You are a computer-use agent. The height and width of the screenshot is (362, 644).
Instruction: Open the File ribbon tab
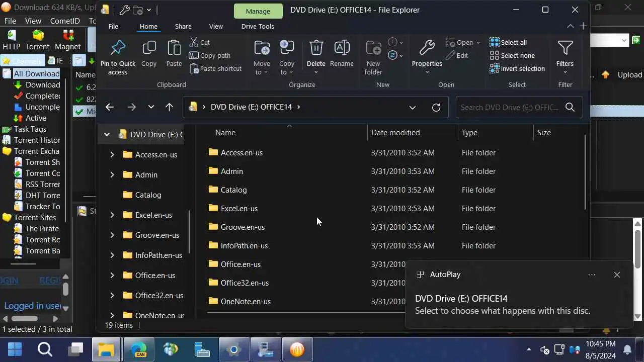[113, 26]
